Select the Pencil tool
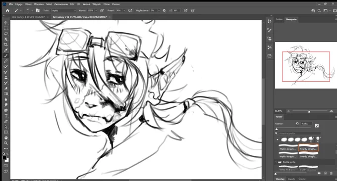 tap(6, 61)
